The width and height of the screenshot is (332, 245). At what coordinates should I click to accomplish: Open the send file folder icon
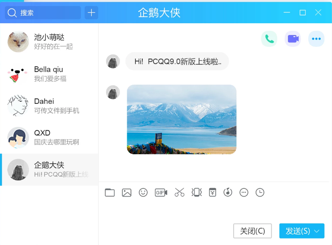[110, 192]
